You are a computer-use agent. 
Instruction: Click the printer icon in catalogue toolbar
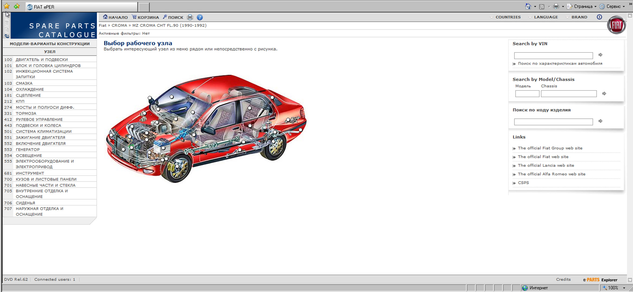coord(190,17)
